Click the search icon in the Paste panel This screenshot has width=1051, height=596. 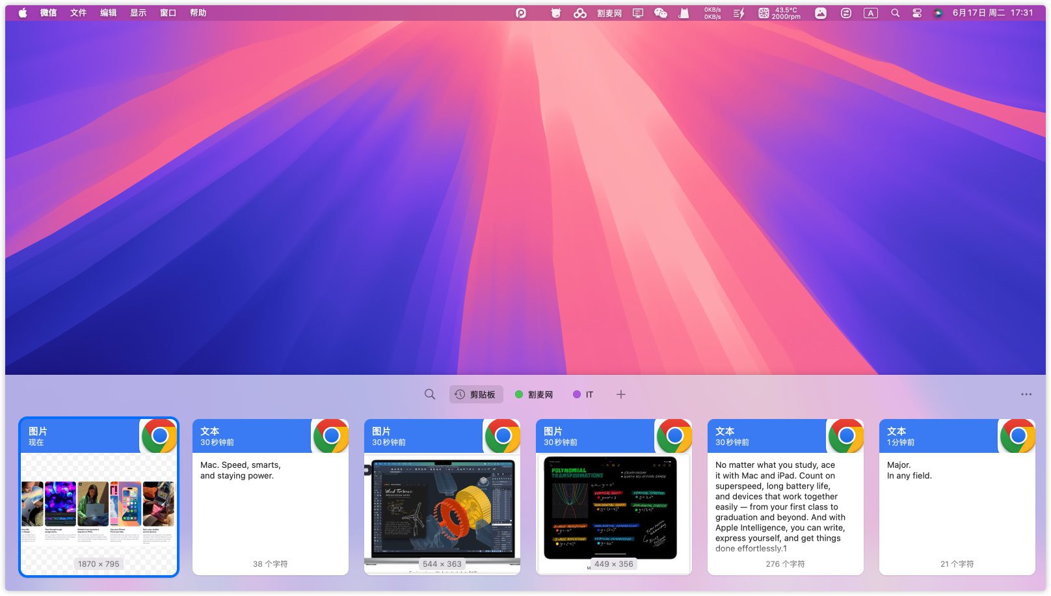(430, 394)
